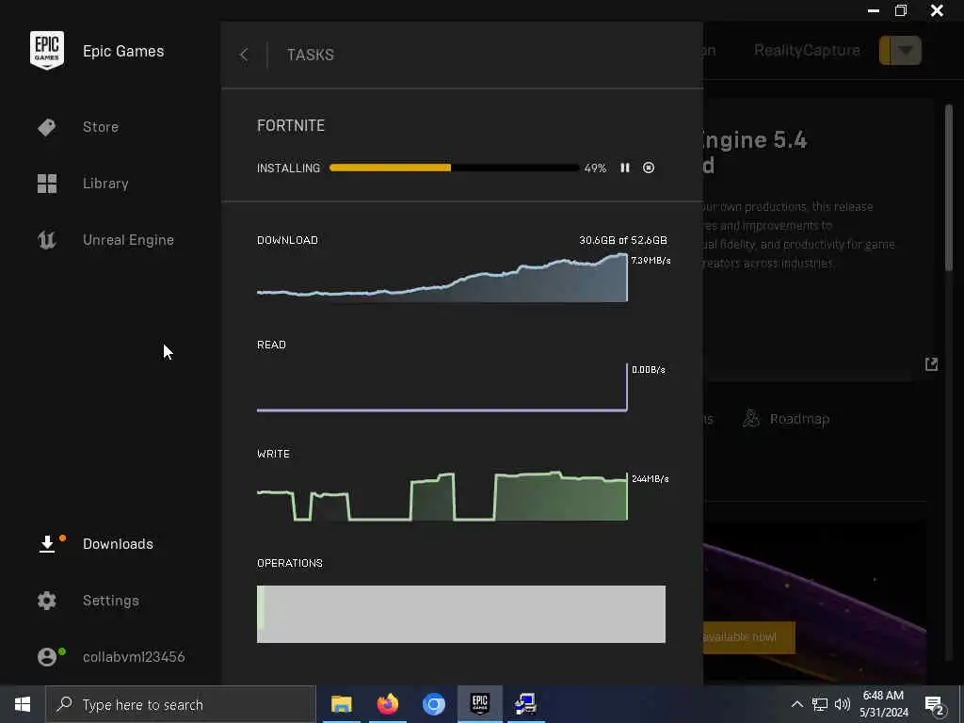
Task: Click the TASKS panel header
Action: click(x=311, y=55)
